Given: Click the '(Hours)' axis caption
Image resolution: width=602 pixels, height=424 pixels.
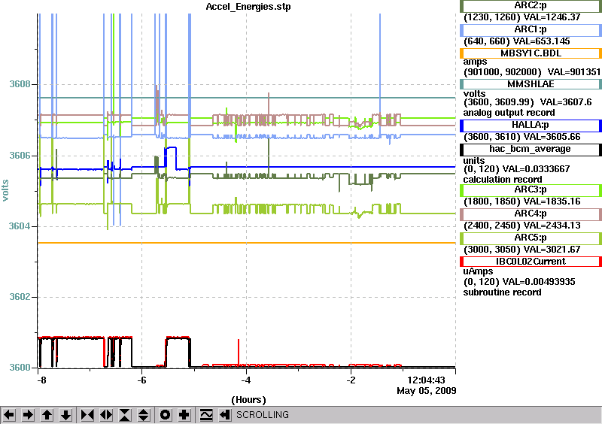Looking at the screenshot, I should pos(248,400).
